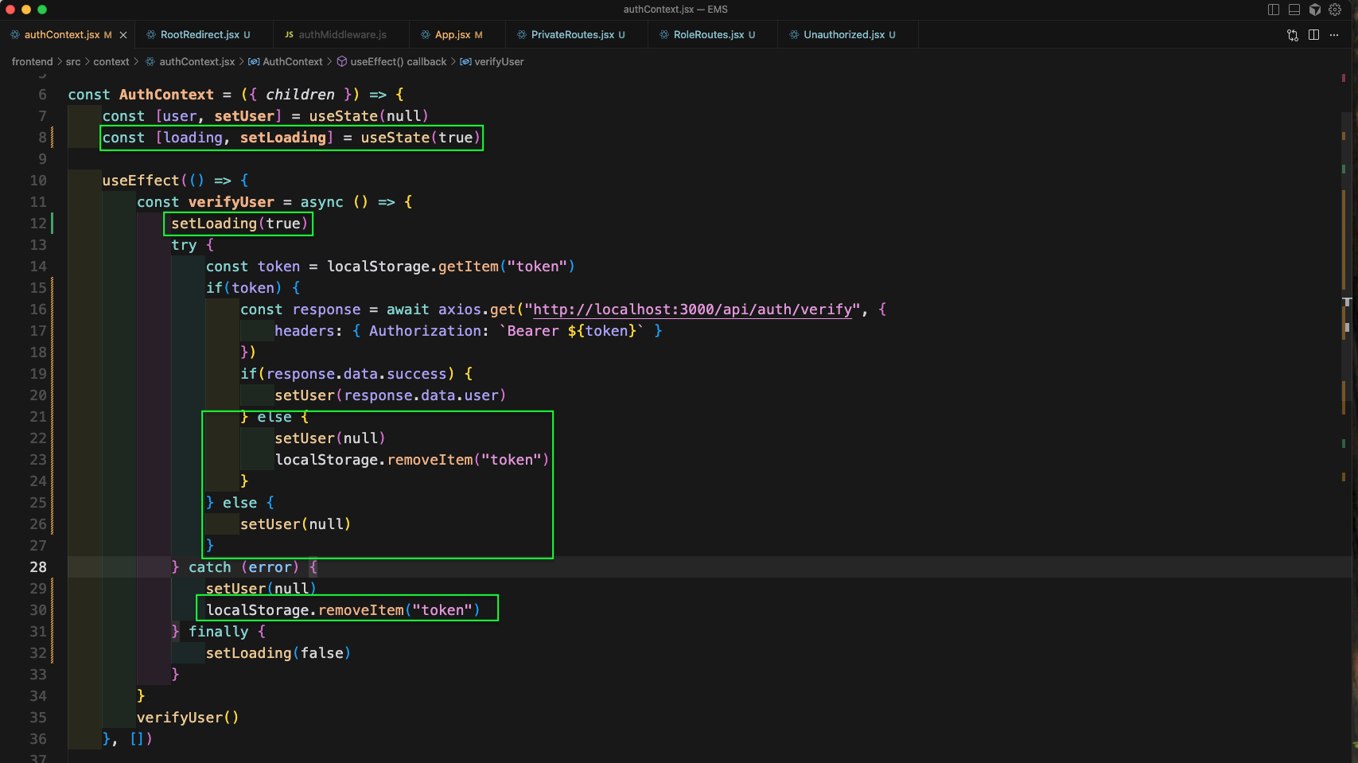Open the context breadcrumb folder

(111, 62)
